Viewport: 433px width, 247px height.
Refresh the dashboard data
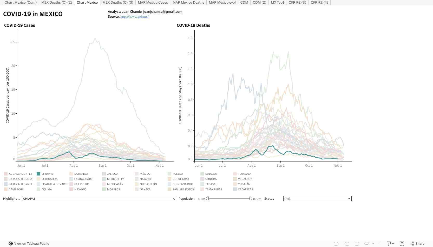(x=366, y=244)
